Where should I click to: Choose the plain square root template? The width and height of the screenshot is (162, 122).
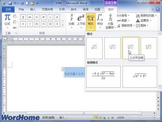coord(94,48)
